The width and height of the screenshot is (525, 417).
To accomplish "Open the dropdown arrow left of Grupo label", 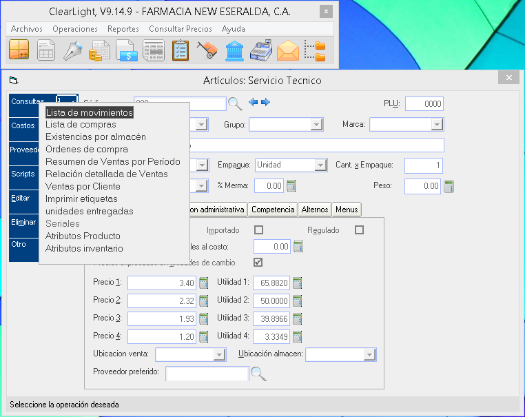I will 202,125.
